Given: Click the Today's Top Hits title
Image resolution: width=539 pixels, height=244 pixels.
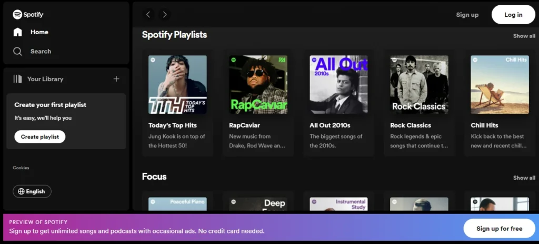Looking at the screenshot, I should [173, 125].
